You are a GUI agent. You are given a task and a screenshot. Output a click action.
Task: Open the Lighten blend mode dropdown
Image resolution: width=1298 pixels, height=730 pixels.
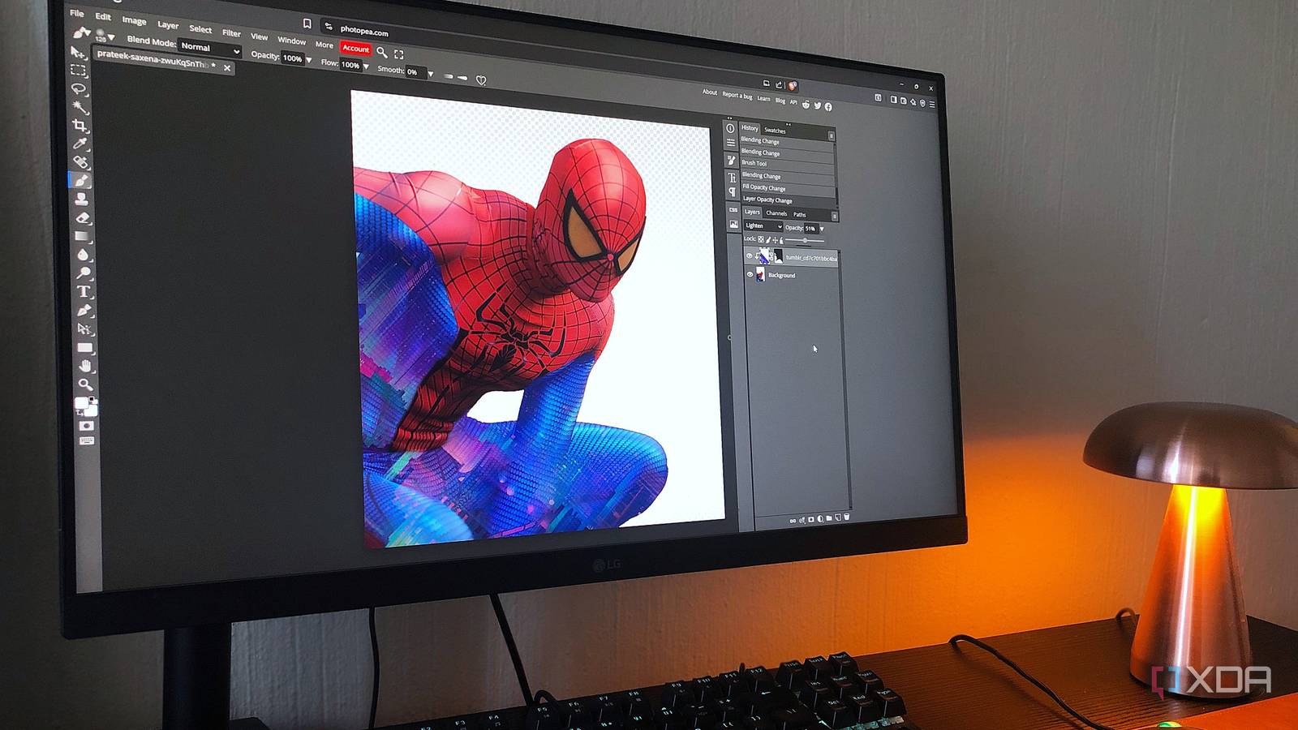[764, 227]
